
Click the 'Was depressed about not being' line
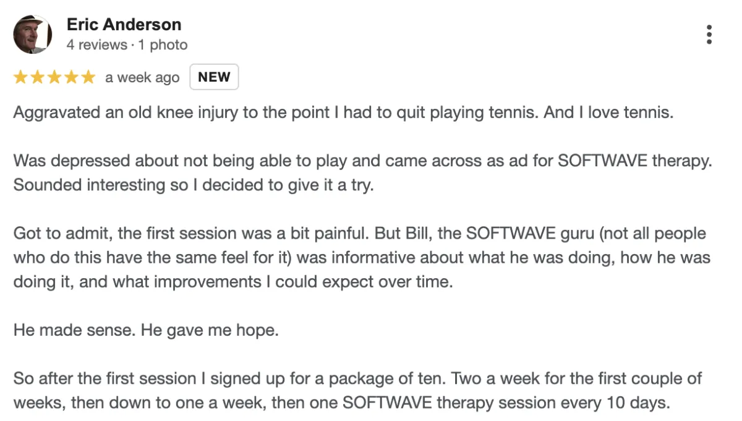(x=362, y=161)
